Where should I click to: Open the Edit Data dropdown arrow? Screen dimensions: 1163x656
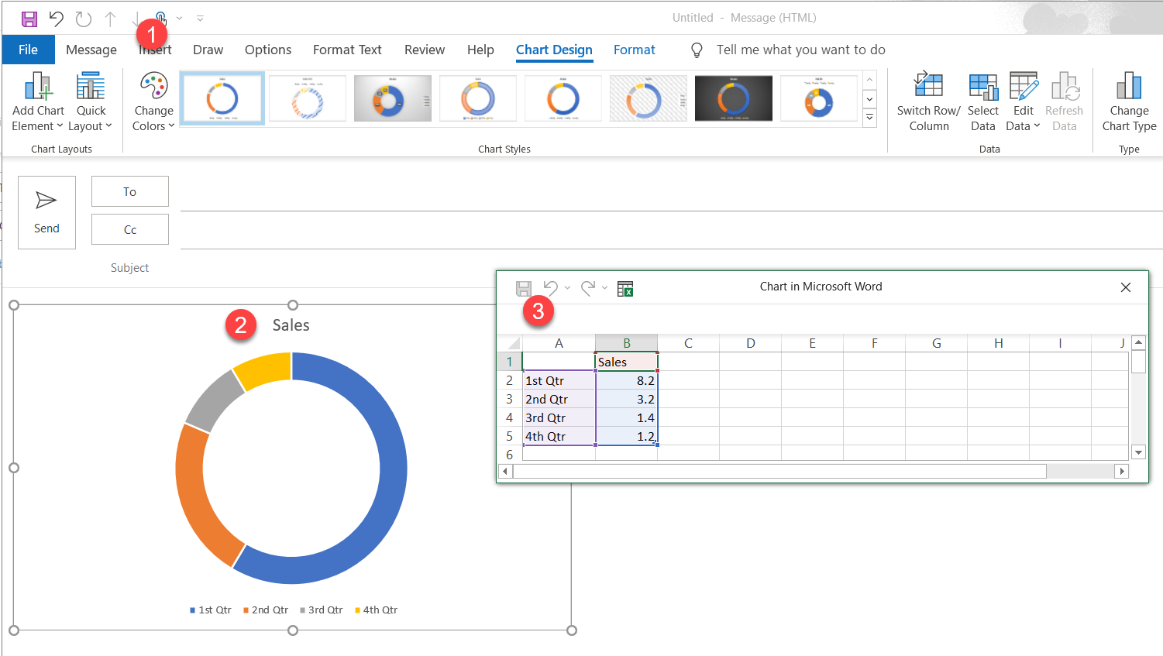(1035, 126)
